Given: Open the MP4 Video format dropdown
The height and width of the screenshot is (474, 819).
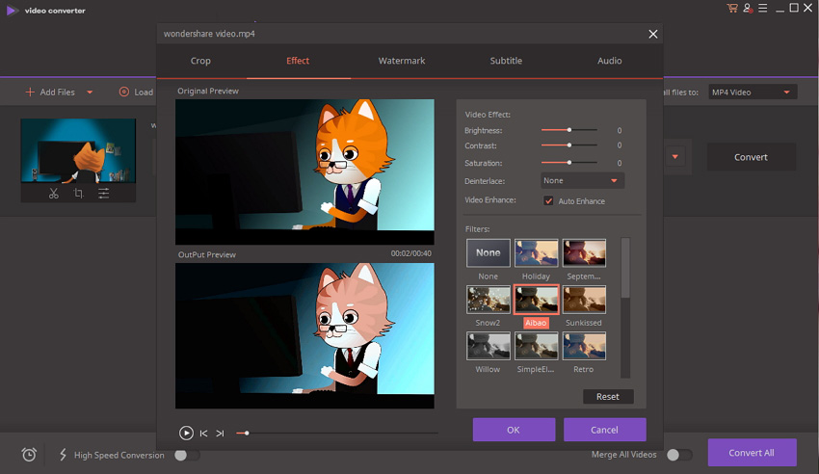Looking at the screenshot, I should point(752,92).
